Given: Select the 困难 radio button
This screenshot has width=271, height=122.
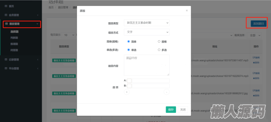Looking at the screenshot, I should pyautogui.click(x=159, y=41).
